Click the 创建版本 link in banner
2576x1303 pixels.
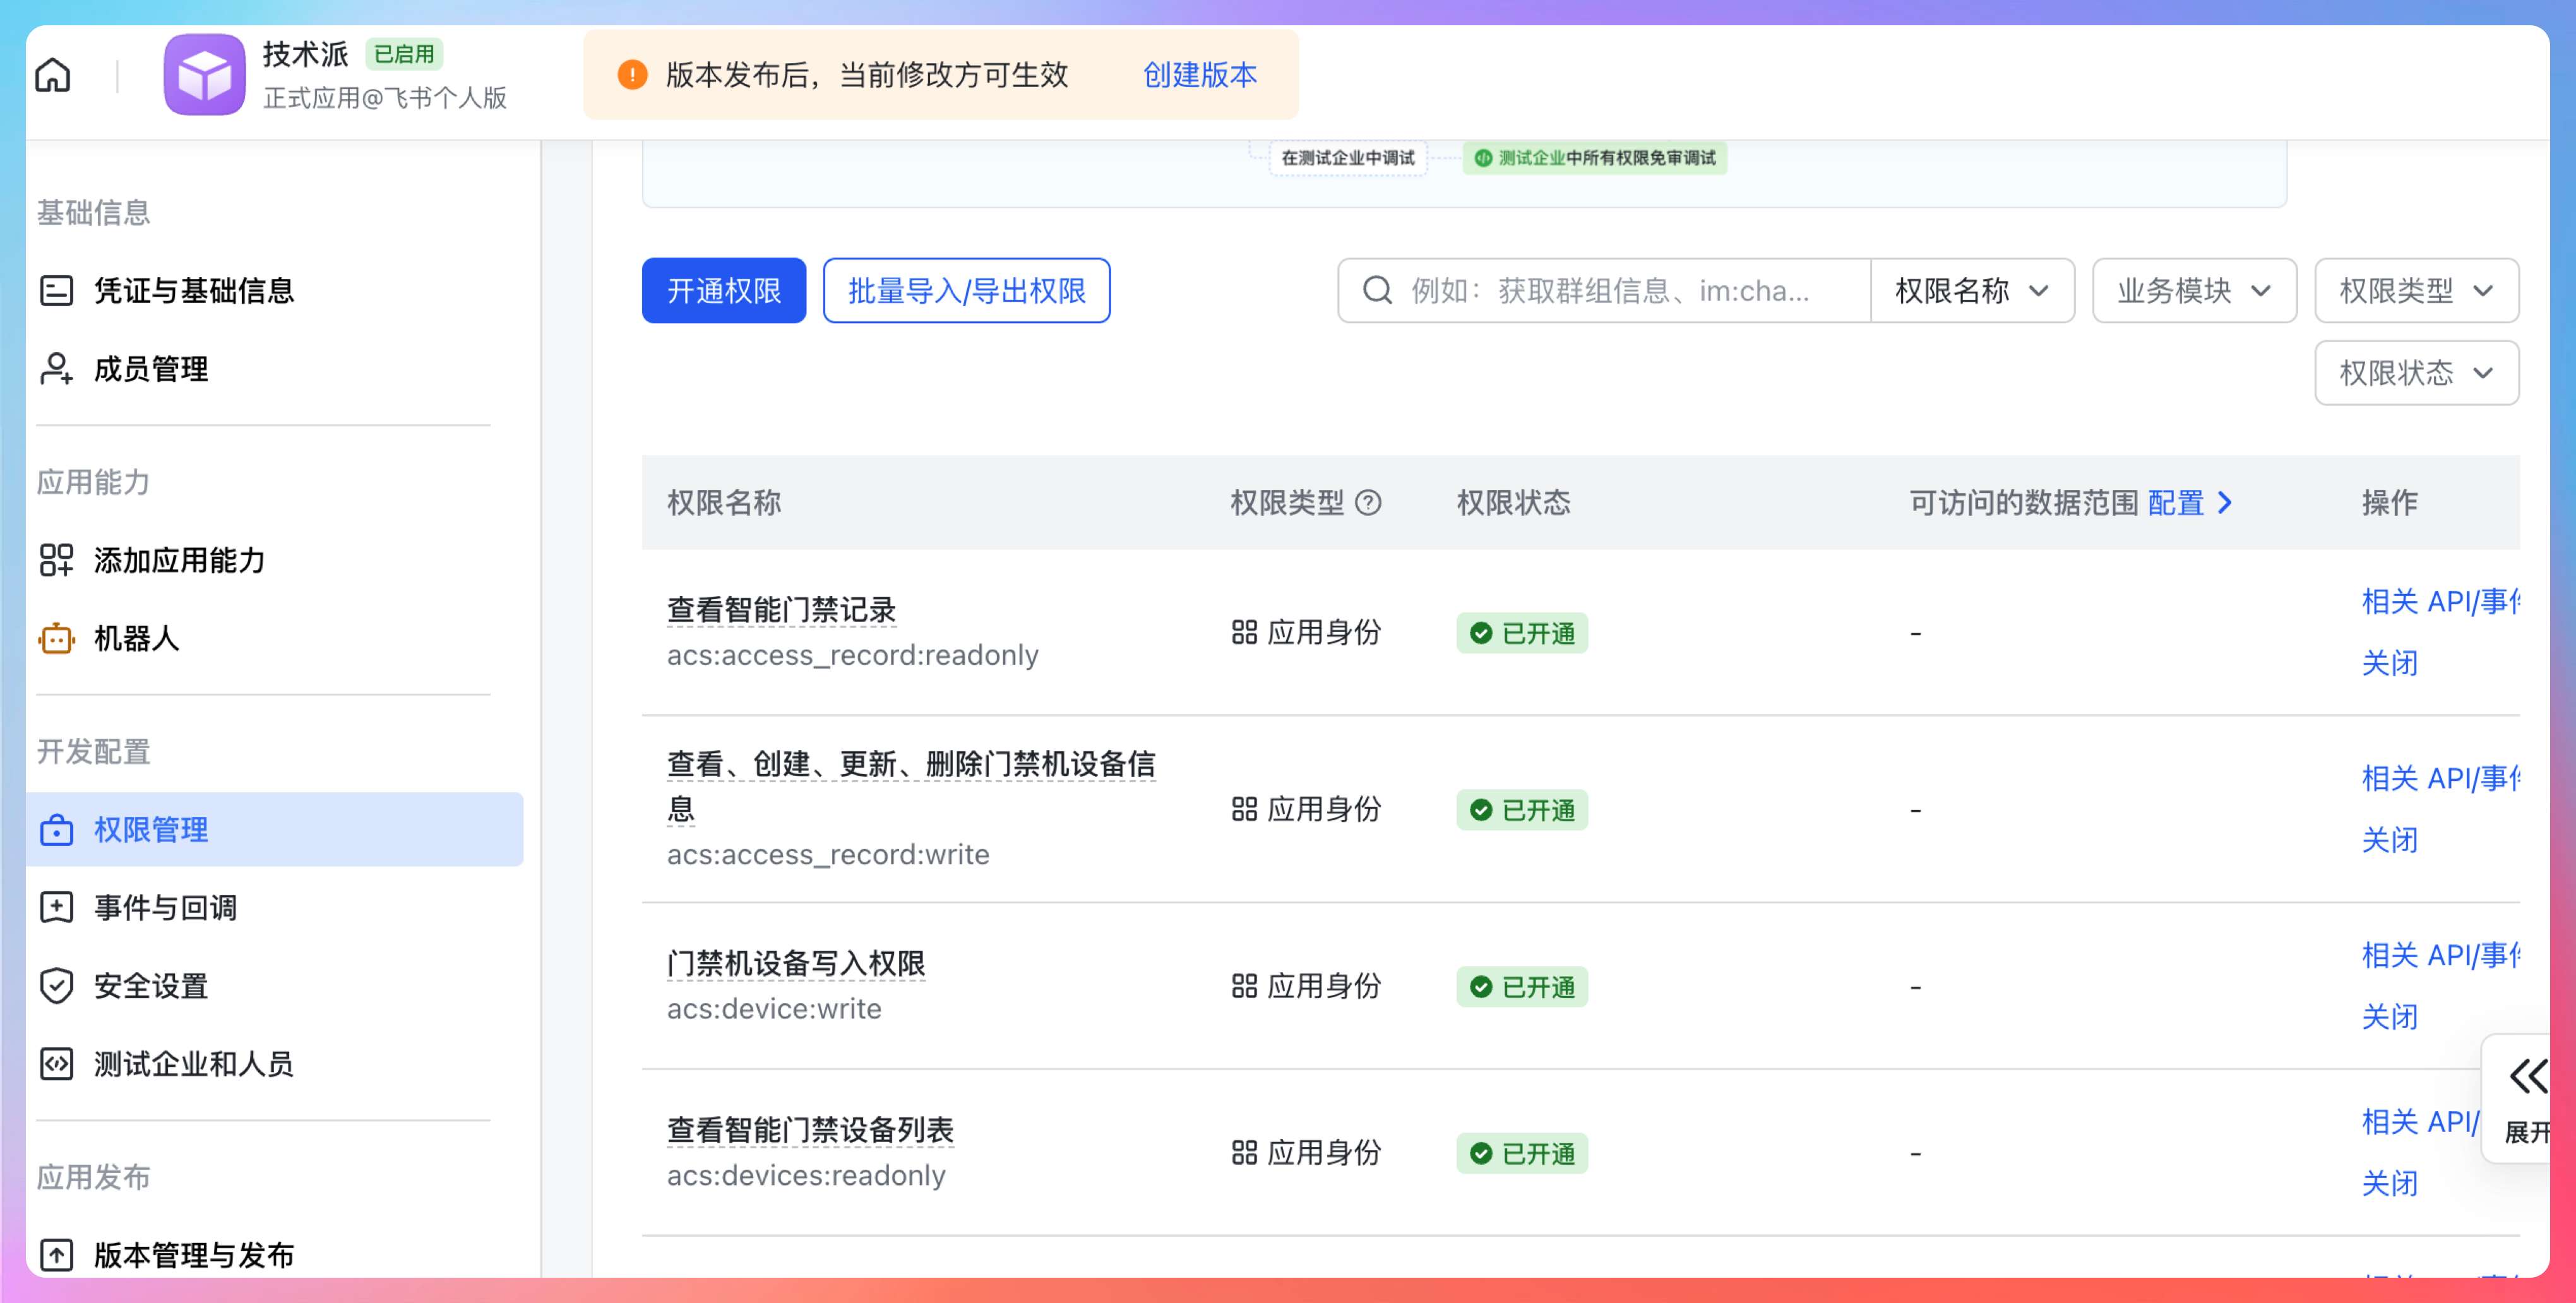[1199, 75]
